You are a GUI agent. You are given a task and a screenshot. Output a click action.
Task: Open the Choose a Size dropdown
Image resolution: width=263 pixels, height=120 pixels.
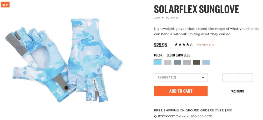click(x=181, y=77)
